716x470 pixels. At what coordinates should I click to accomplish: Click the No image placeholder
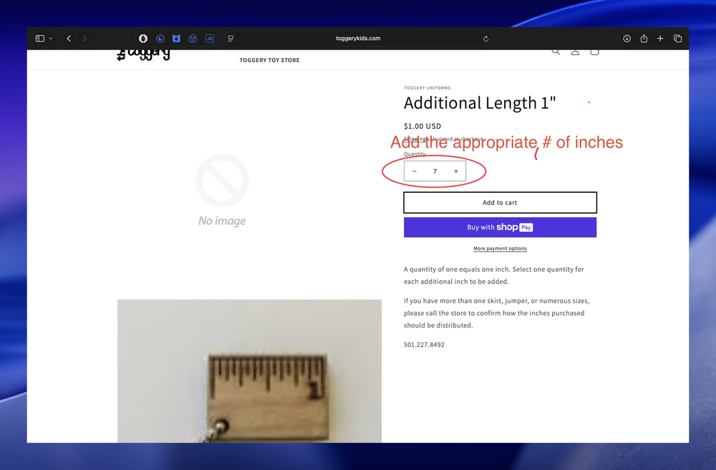(x=223, y=190)
